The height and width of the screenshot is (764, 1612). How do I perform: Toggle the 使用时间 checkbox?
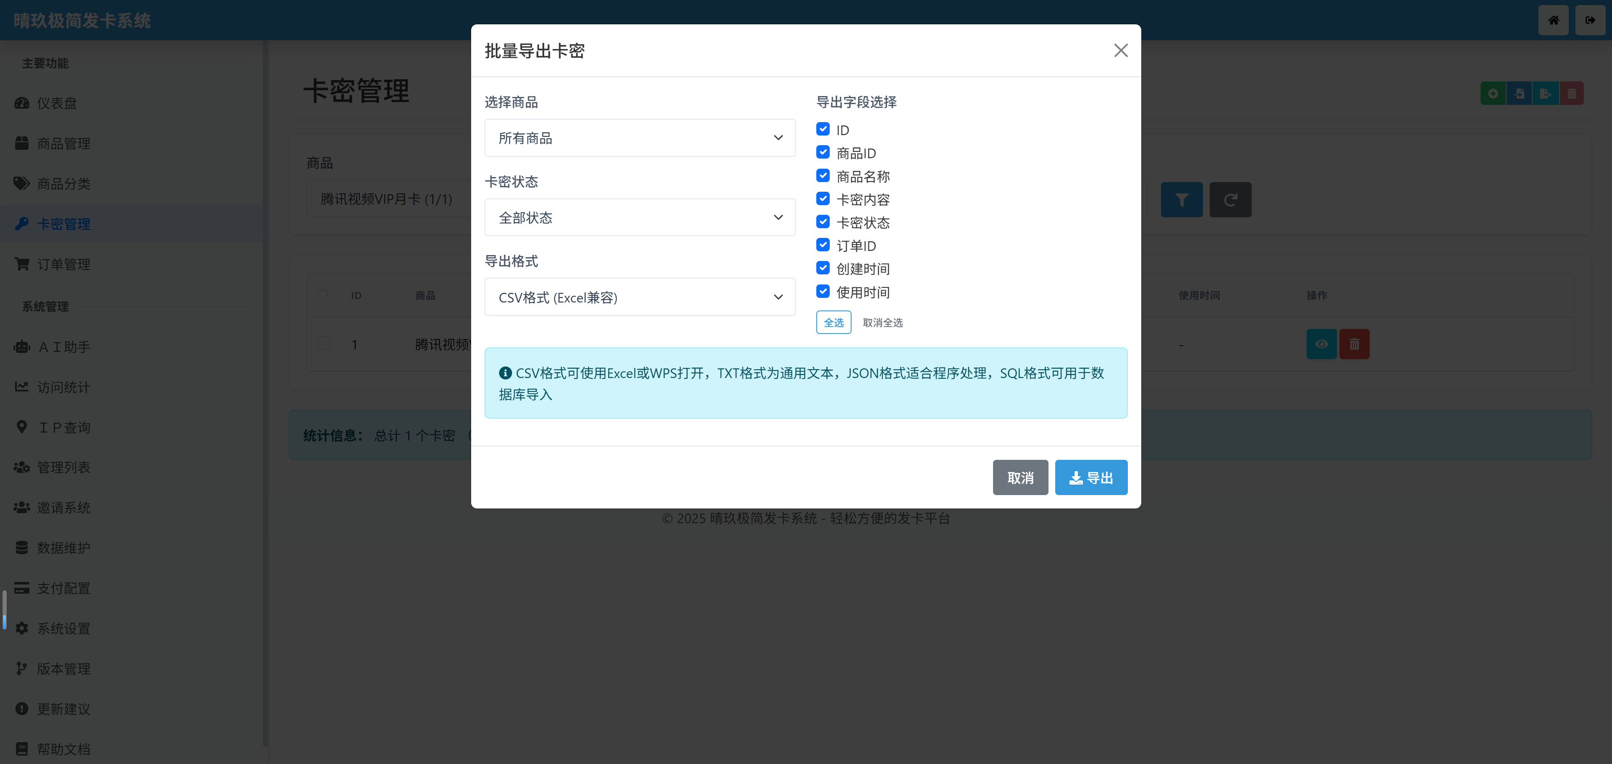click(823, 292)
